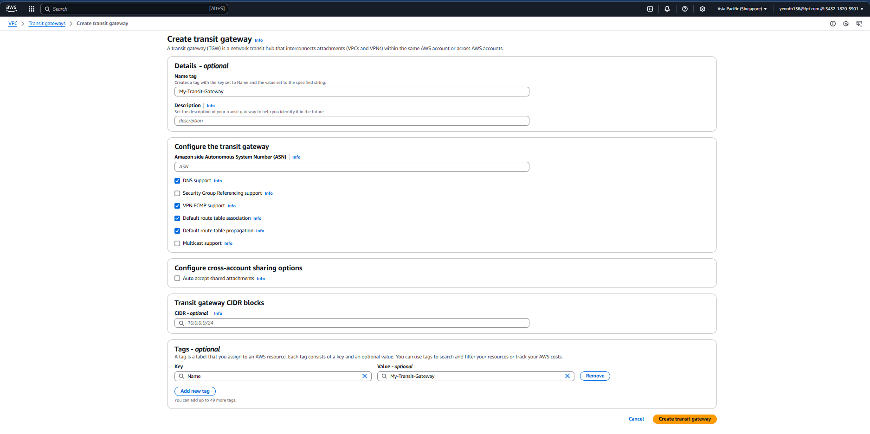The image size is (870, 434).
Task: Open the account menu dropdown
Action: 821,9
